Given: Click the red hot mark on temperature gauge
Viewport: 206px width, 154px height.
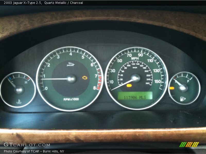Looking at the screenshot, I should [x=28, y=79].
